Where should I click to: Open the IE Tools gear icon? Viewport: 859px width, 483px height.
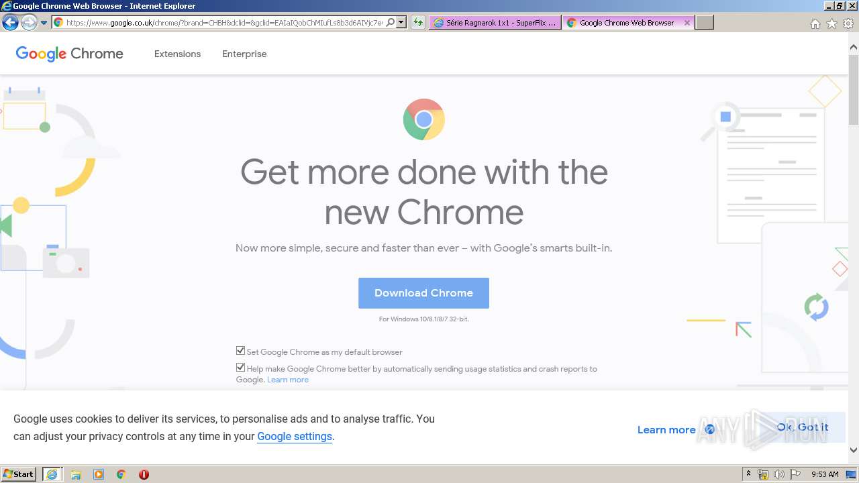click(x=848, y=23)
